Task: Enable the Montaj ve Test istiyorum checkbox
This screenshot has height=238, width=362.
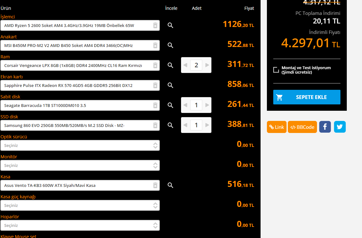Action: coord(276,70)
